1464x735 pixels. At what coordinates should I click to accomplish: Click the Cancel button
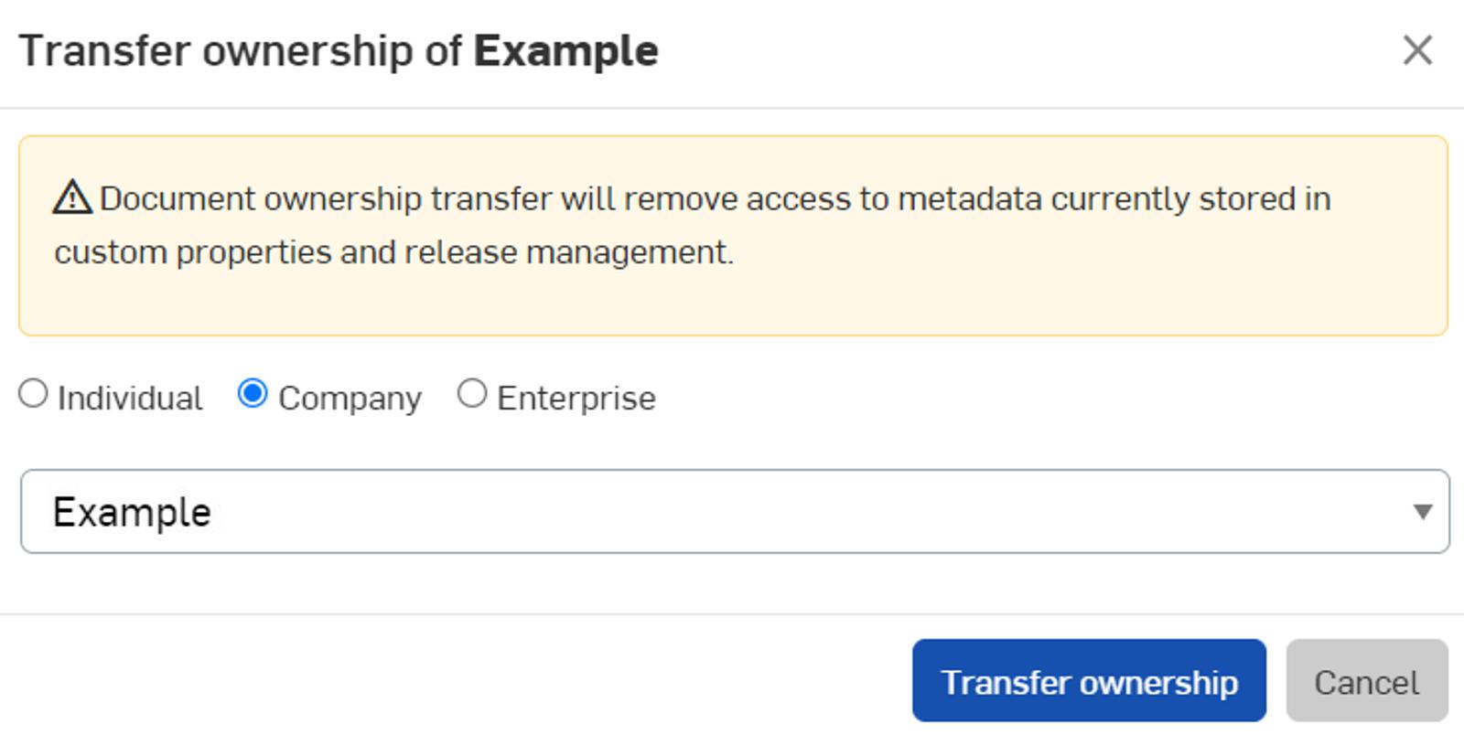tap(1366, 680)
